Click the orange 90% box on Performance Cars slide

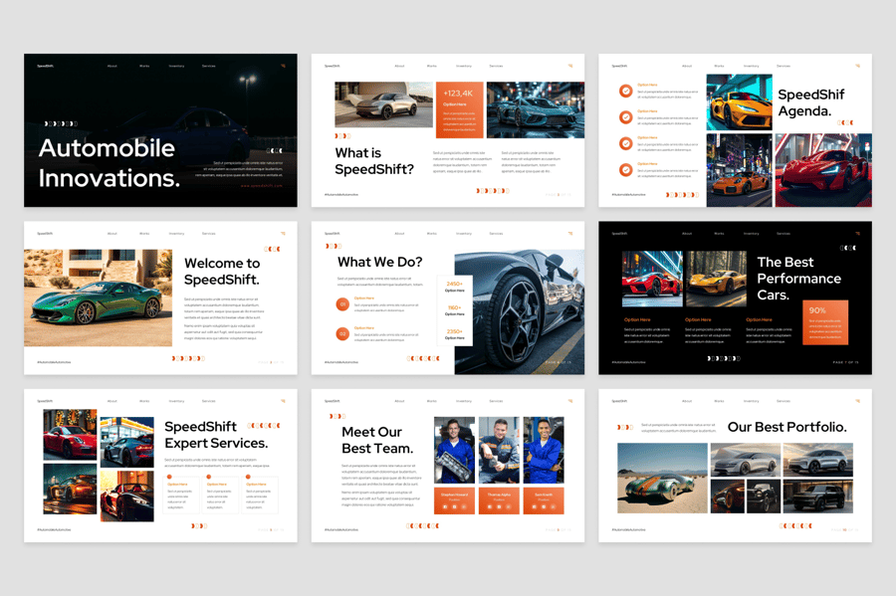click(x=825, y=321)
